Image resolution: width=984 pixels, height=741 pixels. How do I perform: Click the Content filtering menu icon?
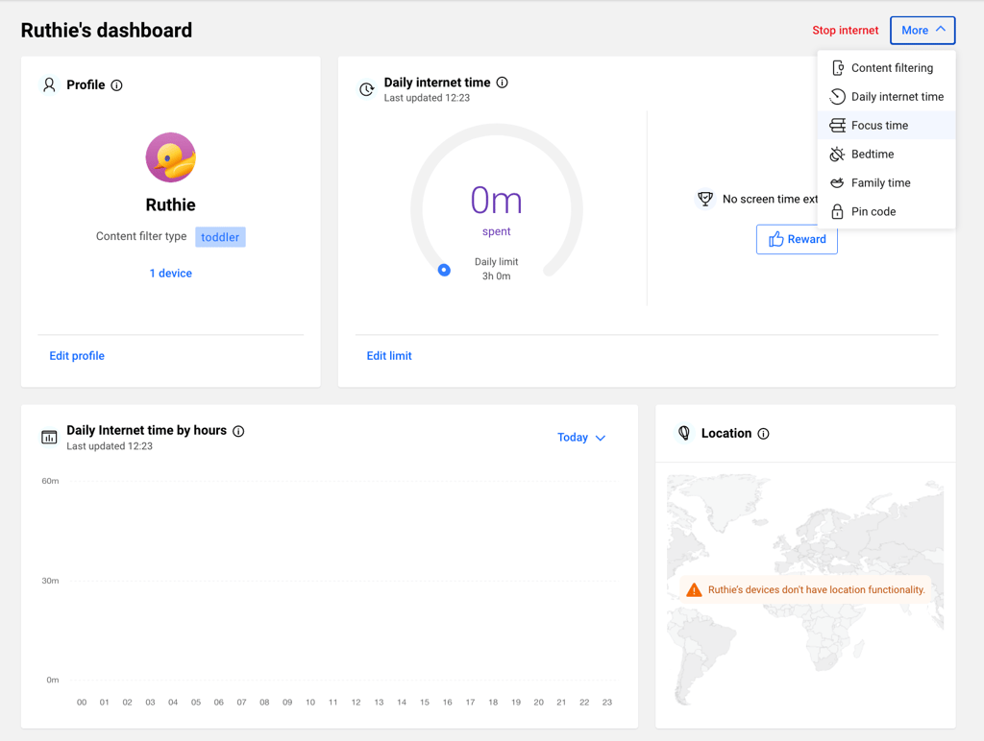(838, 68)
